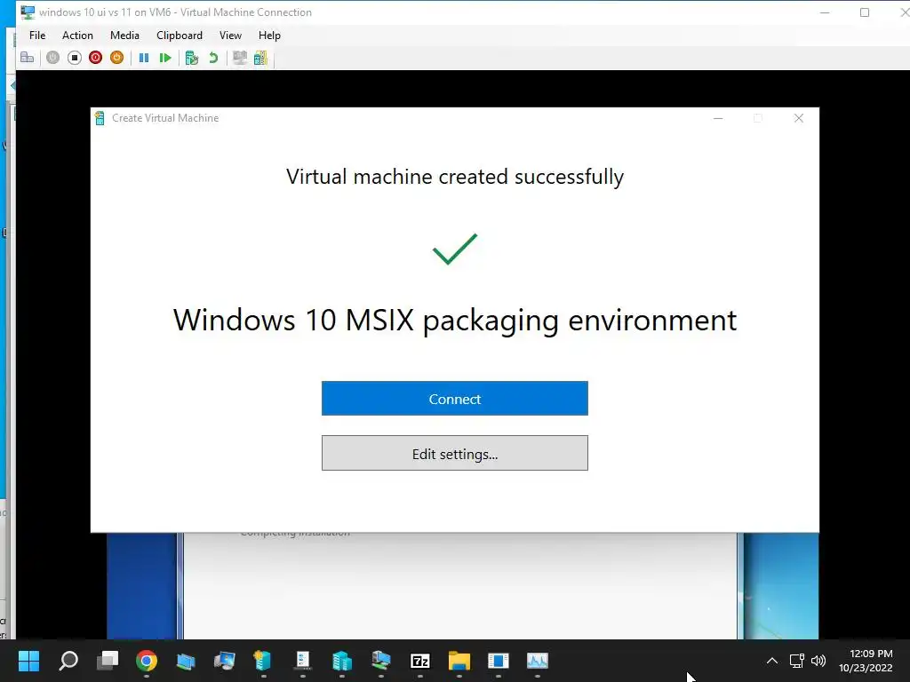Minimize the Virtual Machine Connection window
The width and height of the screenshot is (910, 682).
pos(825,12)
